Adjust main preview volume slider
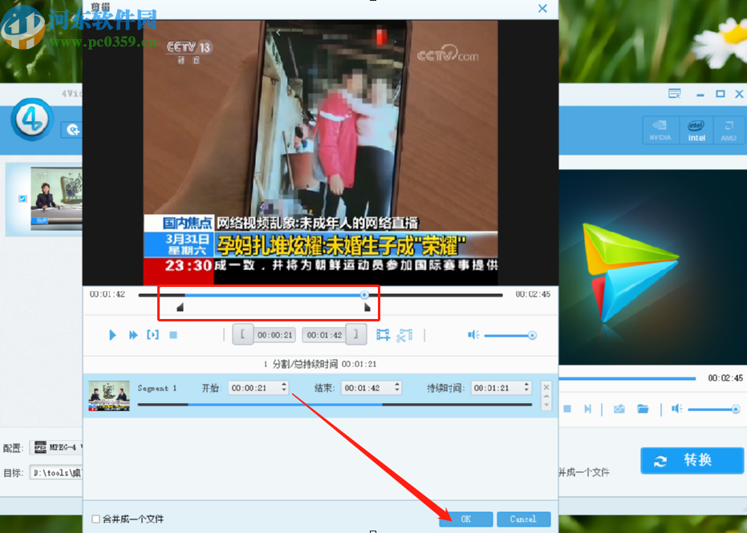 pos(713,410)
